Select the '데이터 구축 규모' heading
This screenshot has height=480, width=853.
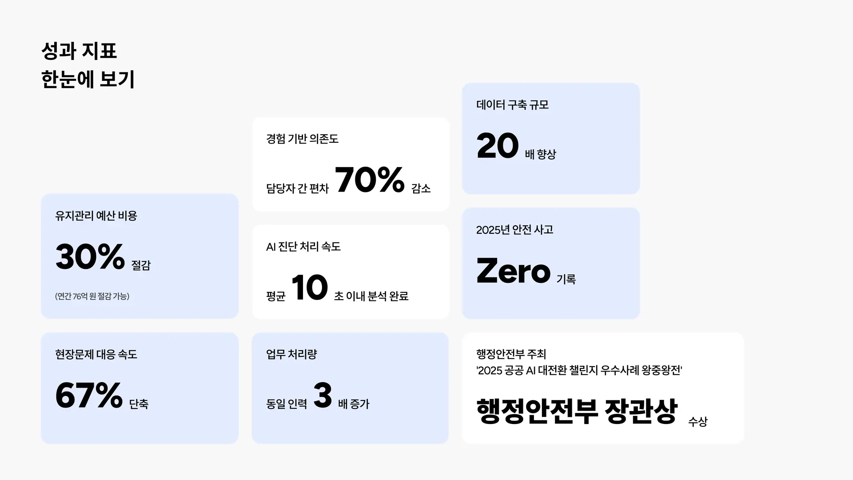click(x=512, y=105)
